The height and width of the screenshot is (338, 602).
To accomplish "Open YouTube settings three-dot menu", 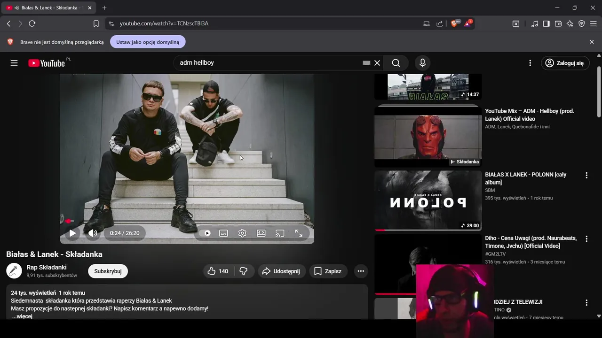I will coord(530,63).
